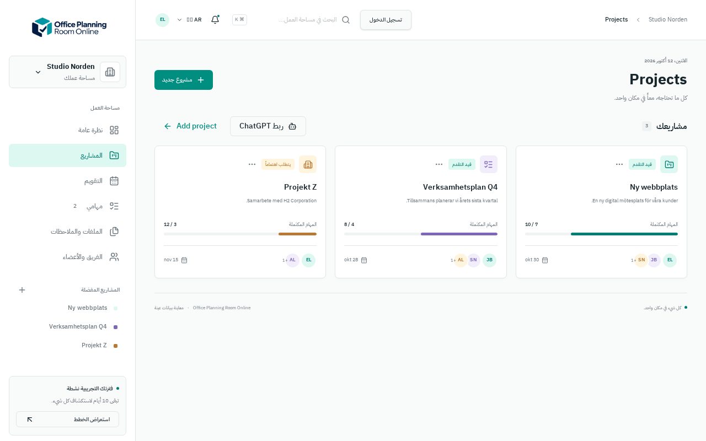Click the Ny webbplats progress bar
Screen dimensions: 706x441
coord(601,234)
